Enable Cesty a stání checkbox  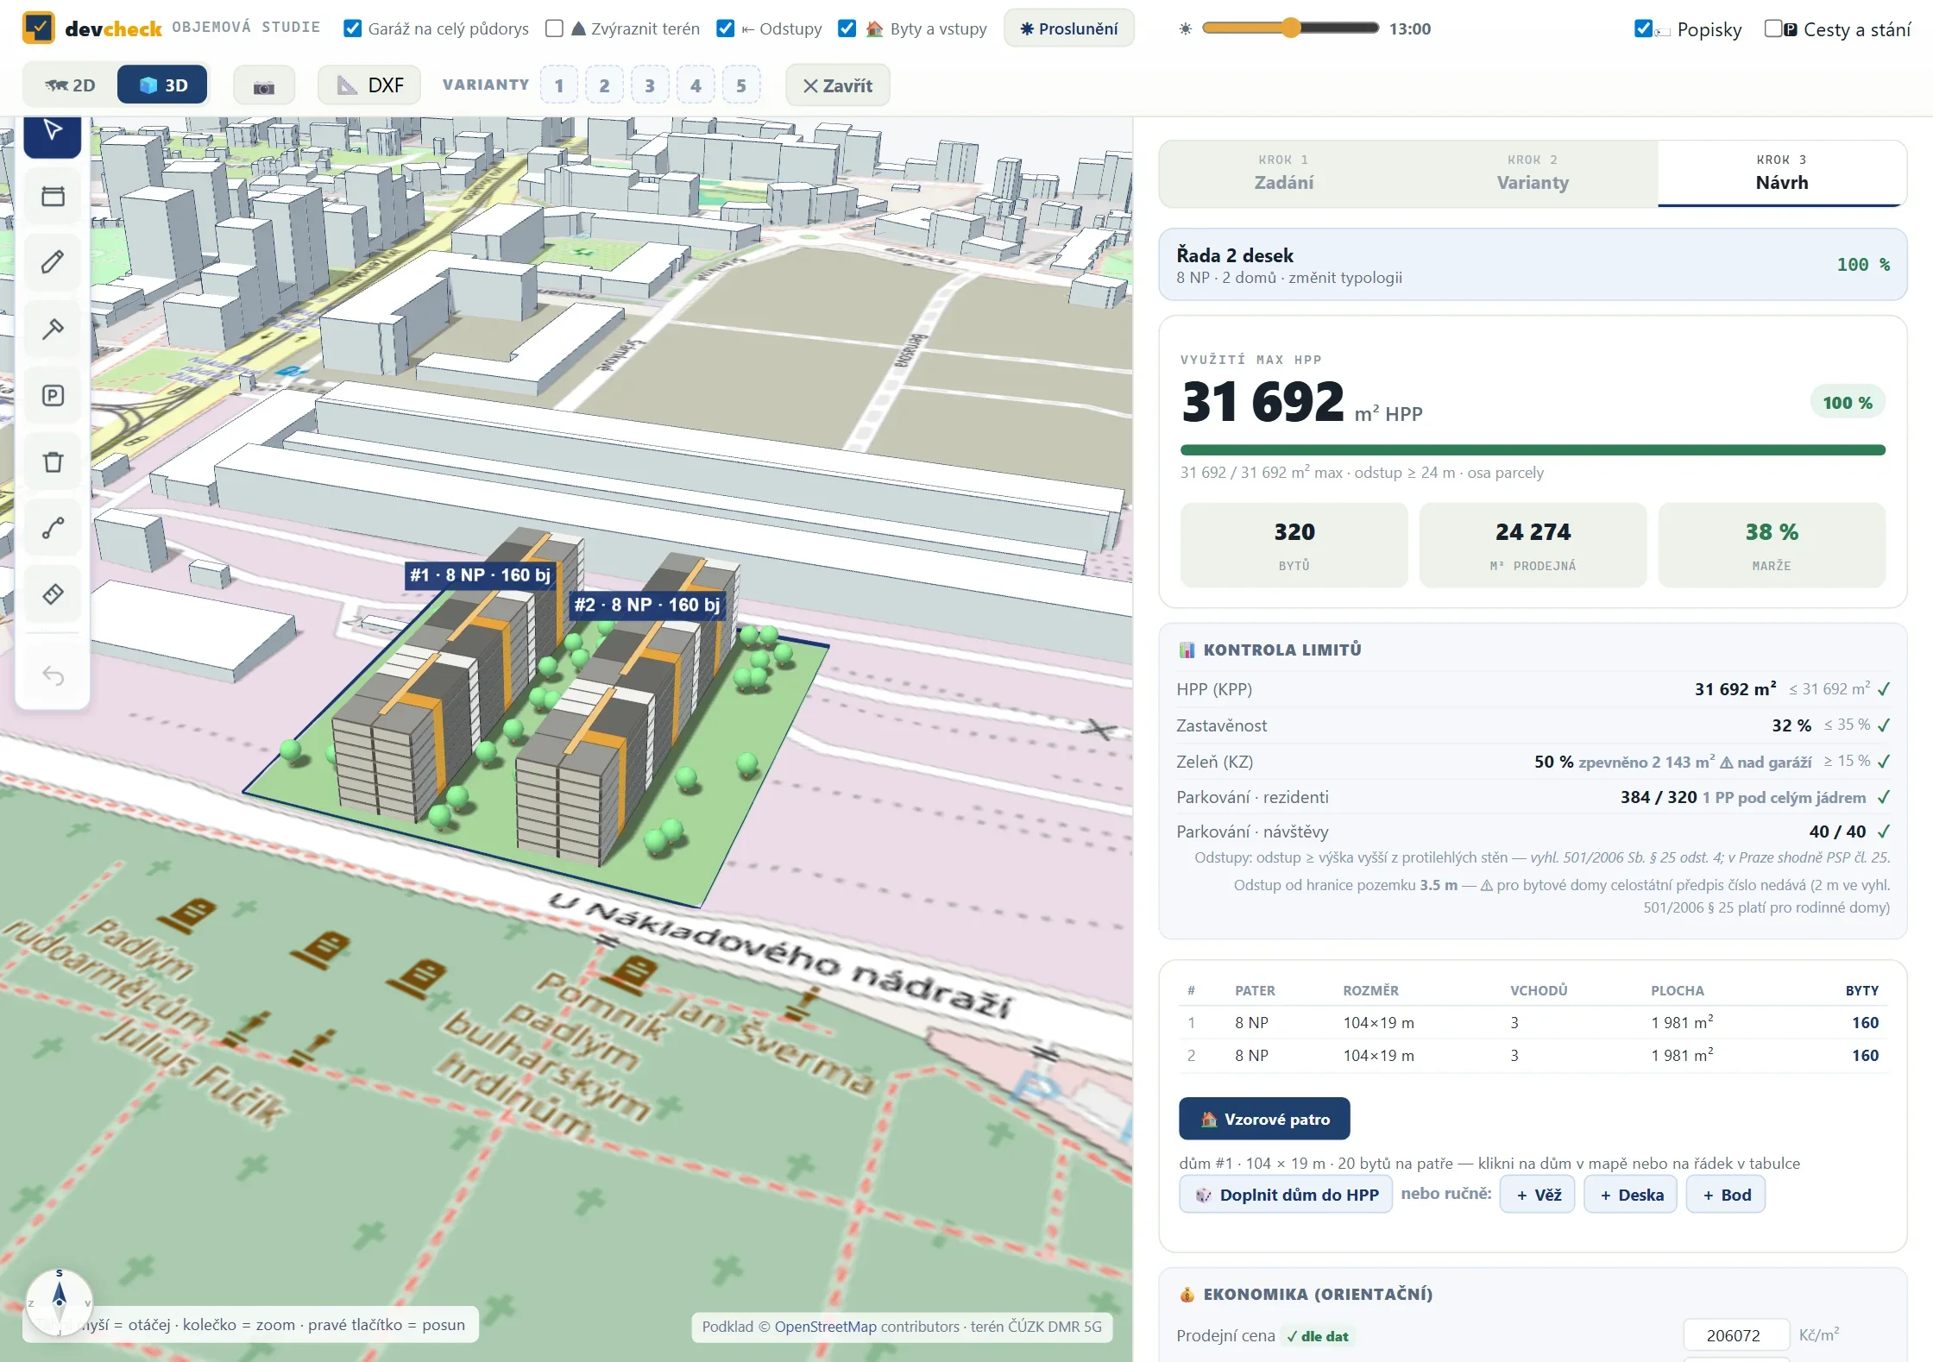click(1773, 28)
